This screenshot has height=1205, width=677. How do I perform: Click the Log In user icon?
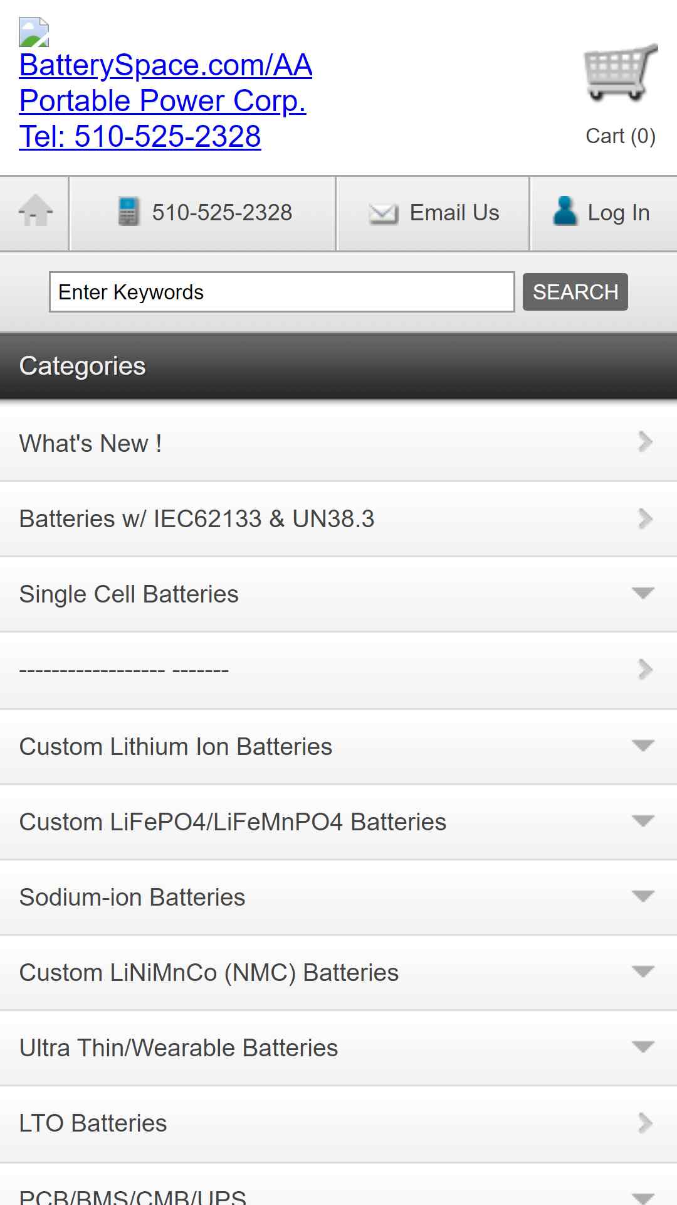[x=565, y=211]
